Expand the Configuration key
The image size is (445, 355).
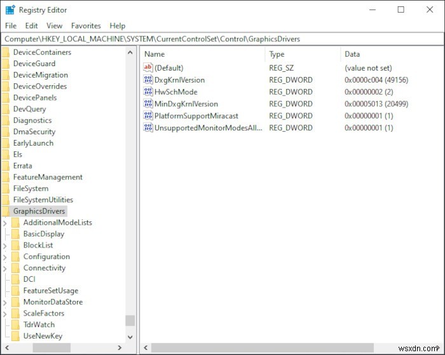point(5,257)
